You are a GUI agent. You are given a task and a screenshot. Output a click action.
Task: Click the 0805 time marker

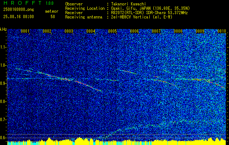(112, 31)
